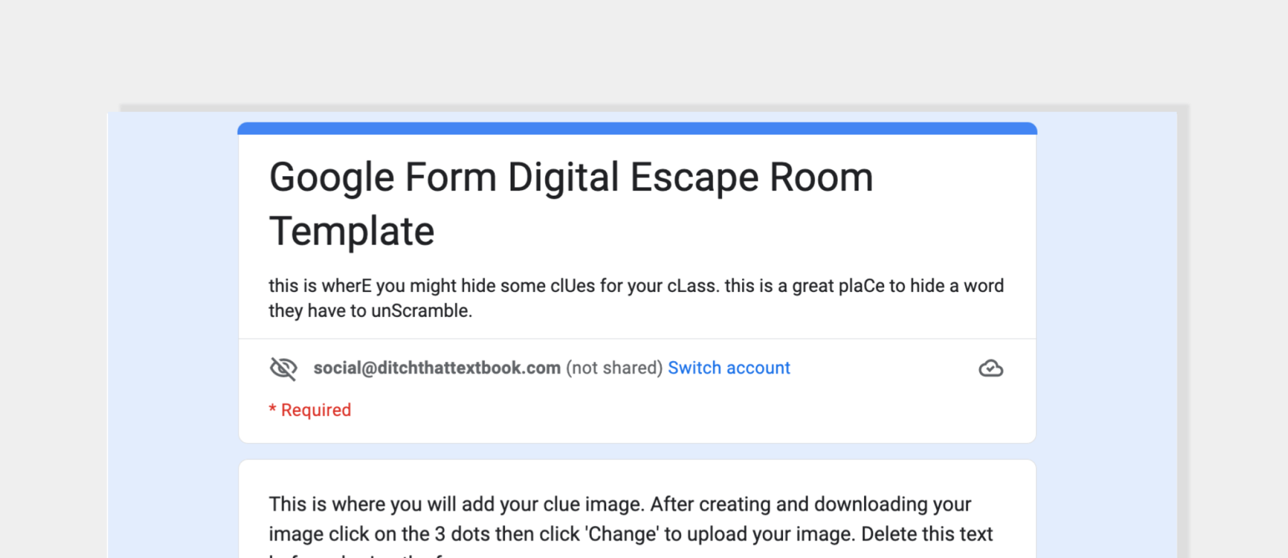1288x558 pixels.
Task: Click the cloud saved-draft icon
Action: point(991,368)
